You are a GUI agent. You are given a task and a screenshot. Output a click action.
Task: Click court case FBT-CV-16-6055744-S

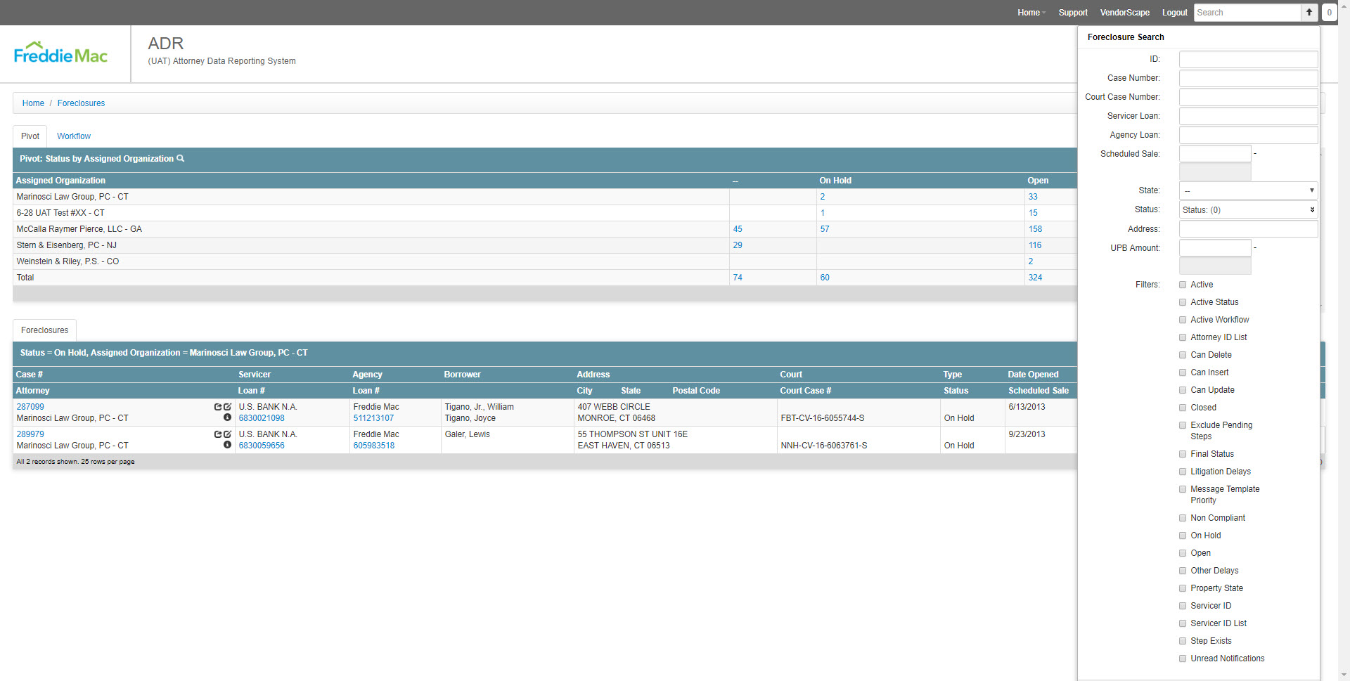[822, 418]
